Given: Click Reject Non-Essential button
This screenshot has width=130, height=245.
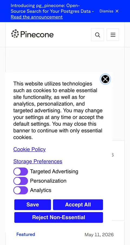Looking at the screenshot, I should coord(58,217).
